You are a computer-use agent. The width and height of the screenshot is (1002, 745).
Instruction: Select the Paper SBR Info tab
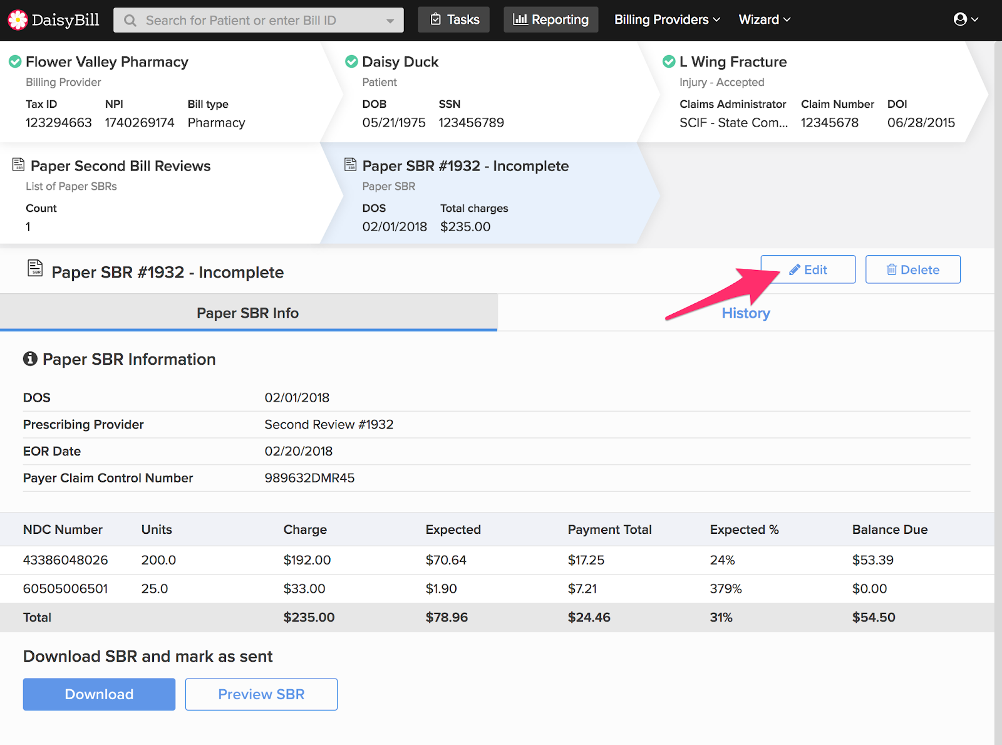248,313
